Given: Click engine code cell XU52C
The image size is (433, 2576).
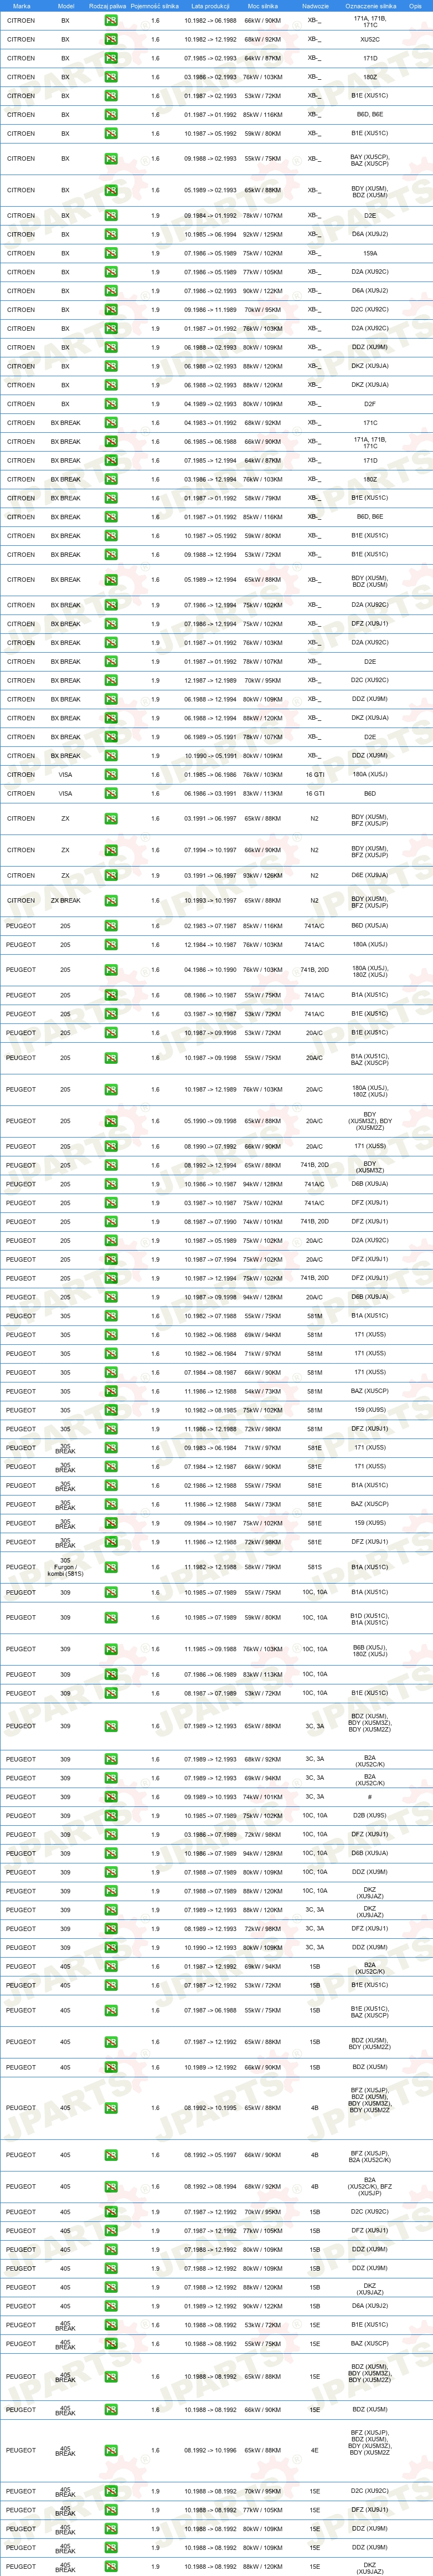Looking at the screenshot, I should pyautogui.click(x=370, y=40).
